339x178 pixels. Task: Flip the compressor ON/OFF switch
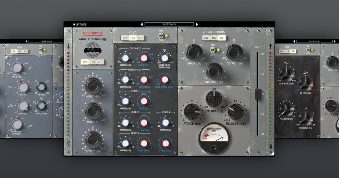click(x=213, y=50)
